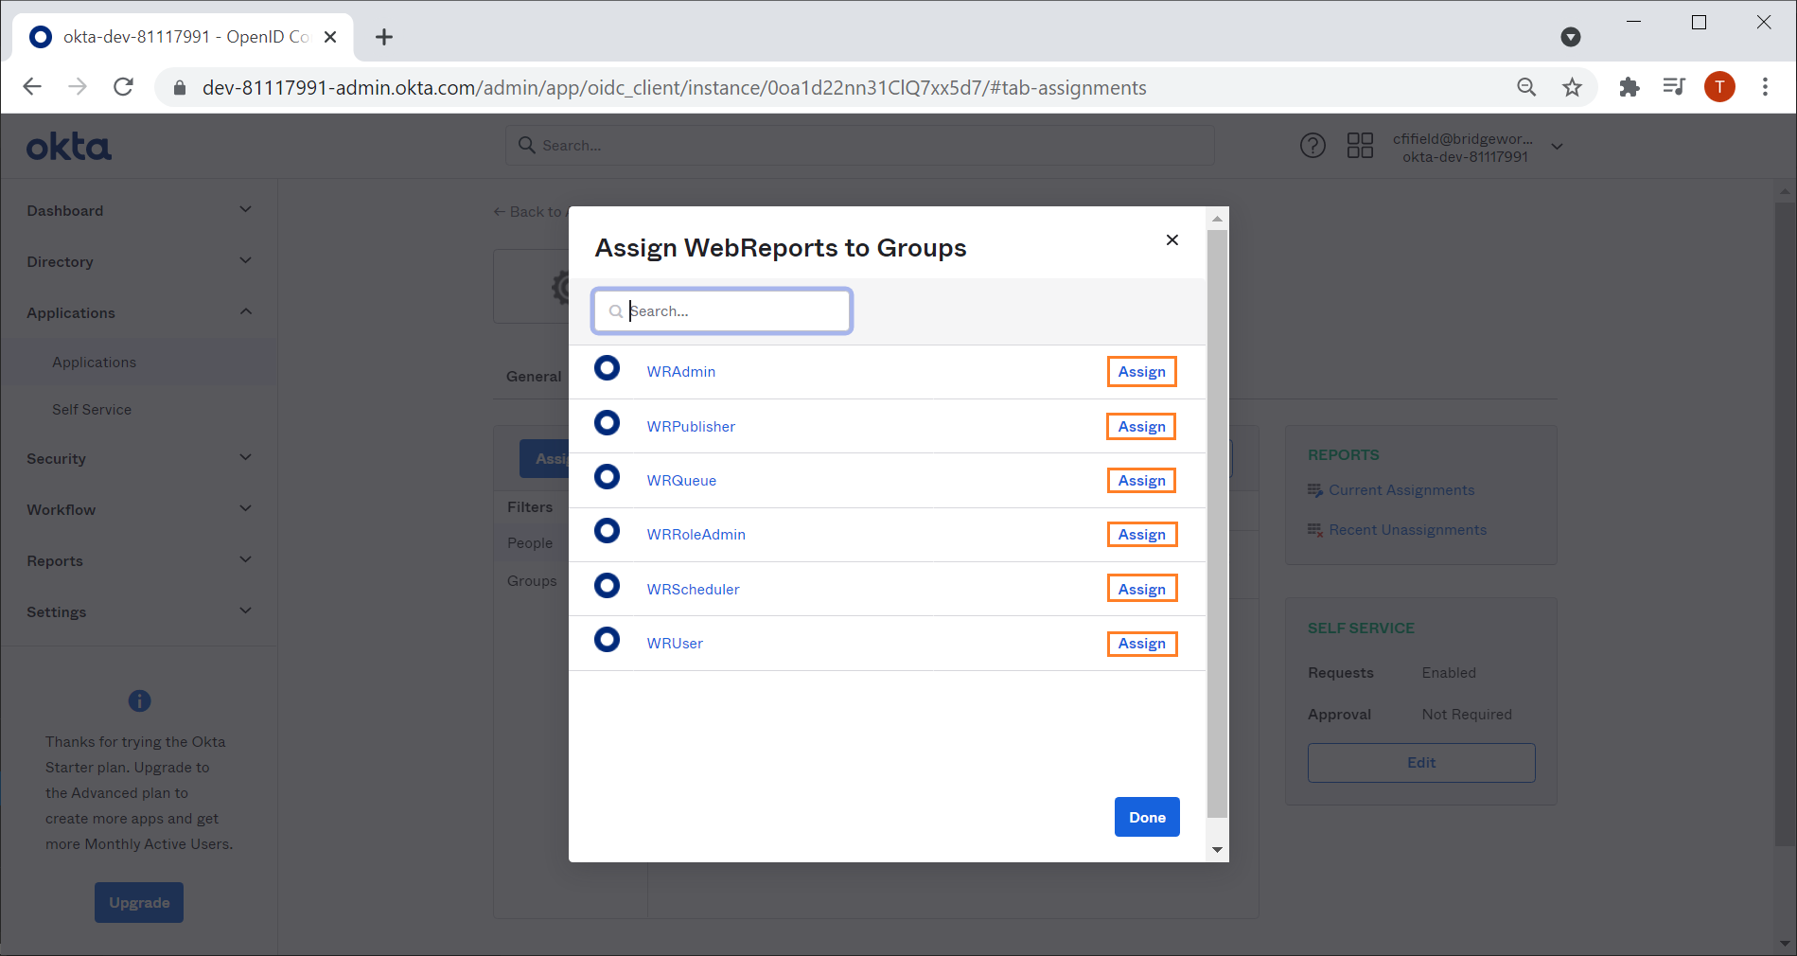
Task: Collapse the Applications sidebar section
Action: [139, 312]
